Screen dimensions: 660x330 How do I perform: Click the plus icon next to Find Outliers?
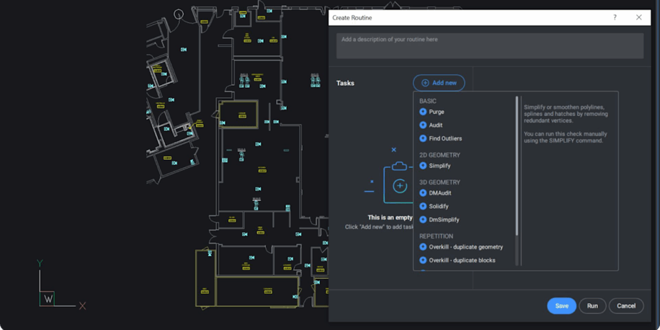[423, 139]
